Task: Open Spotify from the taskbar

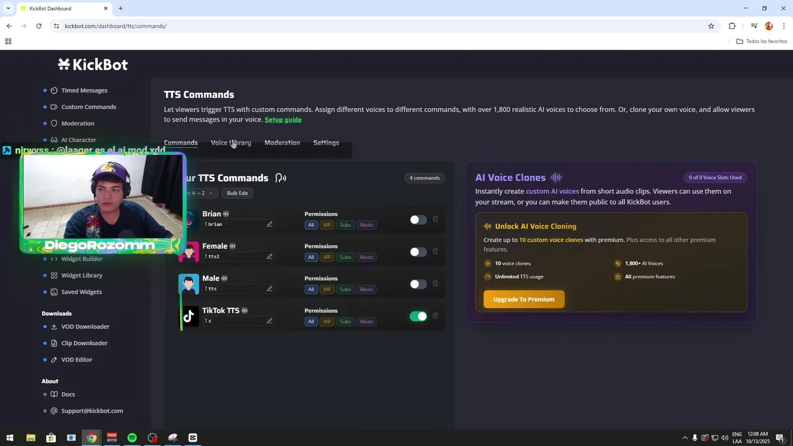Action: point(132,438)
